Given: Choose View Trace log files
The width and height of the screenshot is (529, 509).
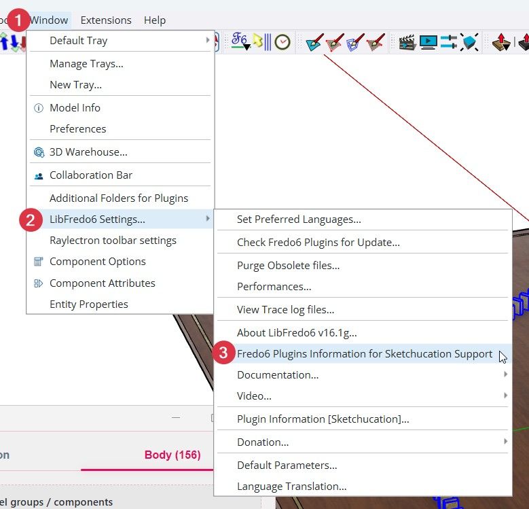Looking at the screenshot, I should point(363,309).
